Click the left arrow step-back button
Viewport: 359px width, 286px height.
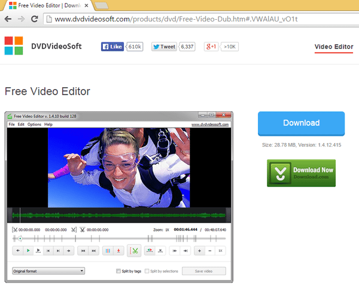(18, 251)
